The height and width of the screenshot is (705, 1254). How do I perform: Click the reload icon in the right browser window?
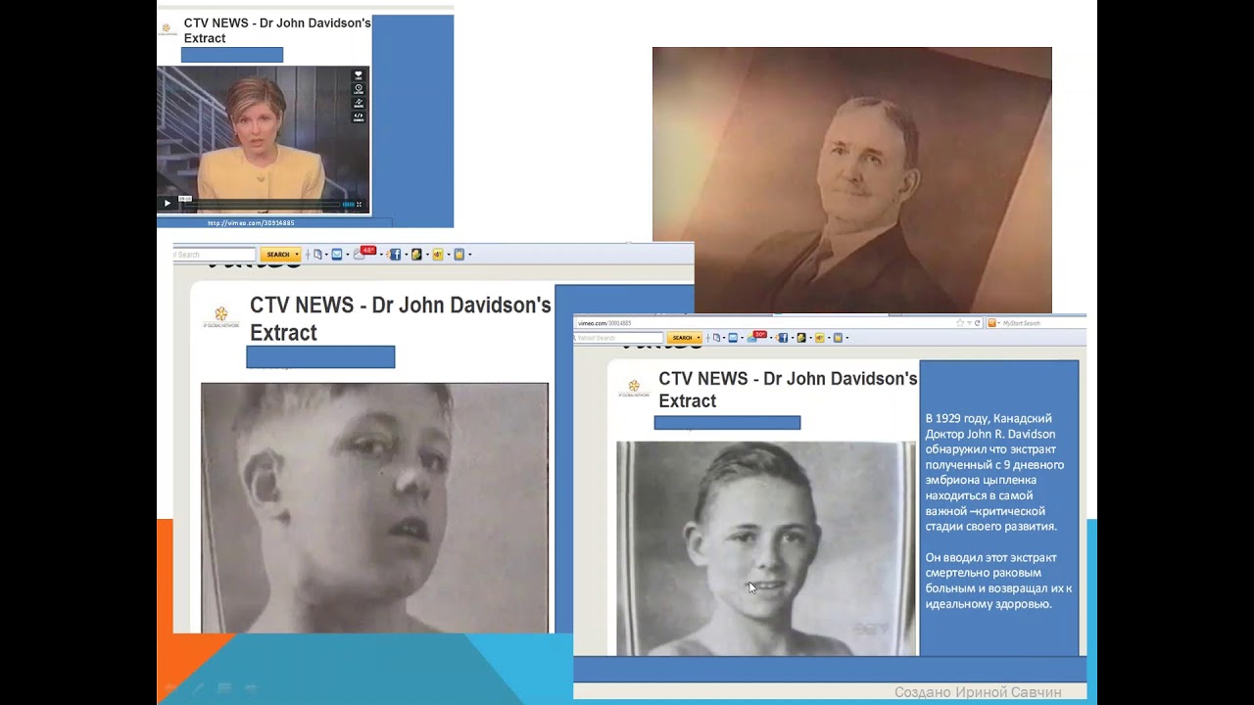[978, 323]
